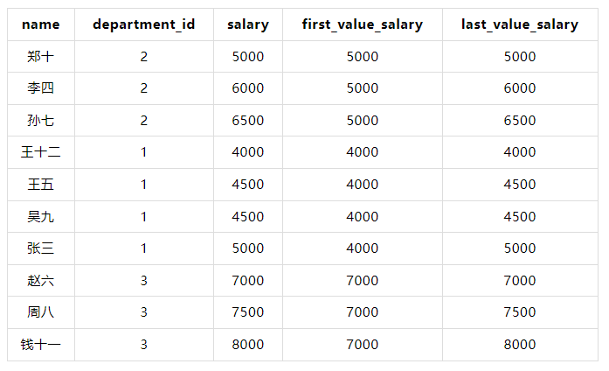
Task: Click the name column header
Action: 40,24
